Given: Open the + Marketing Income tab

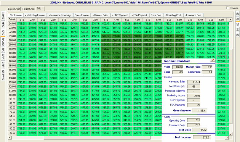Looking at the screenshot, I should click(x=35, y=15).
